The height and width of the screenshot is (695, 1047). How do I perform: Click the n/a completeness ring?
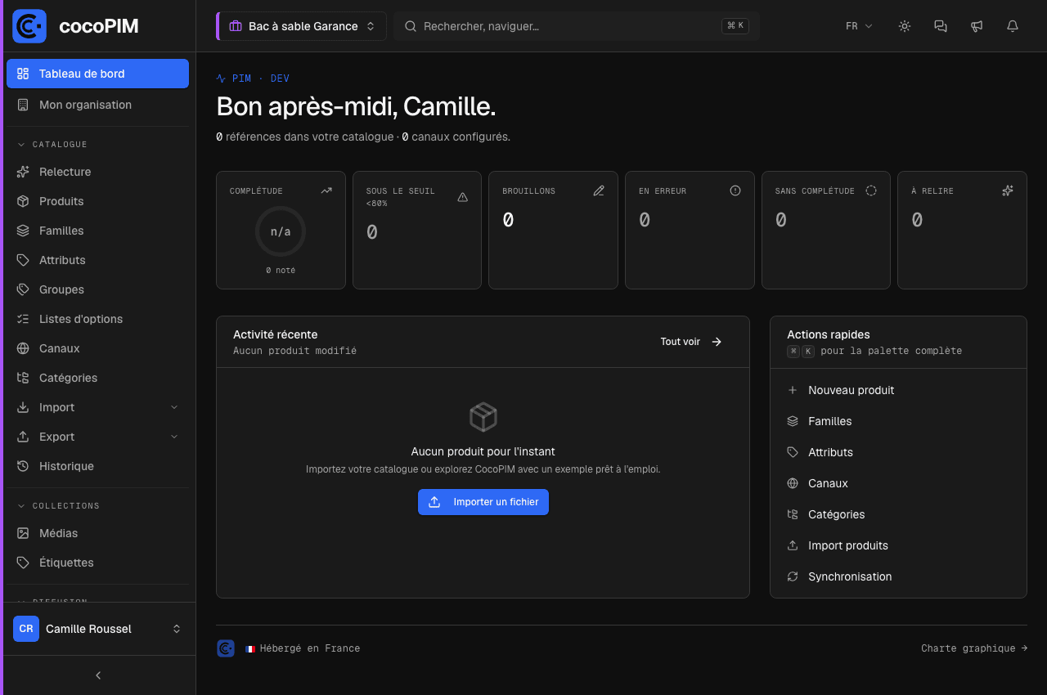pos(281,231)
